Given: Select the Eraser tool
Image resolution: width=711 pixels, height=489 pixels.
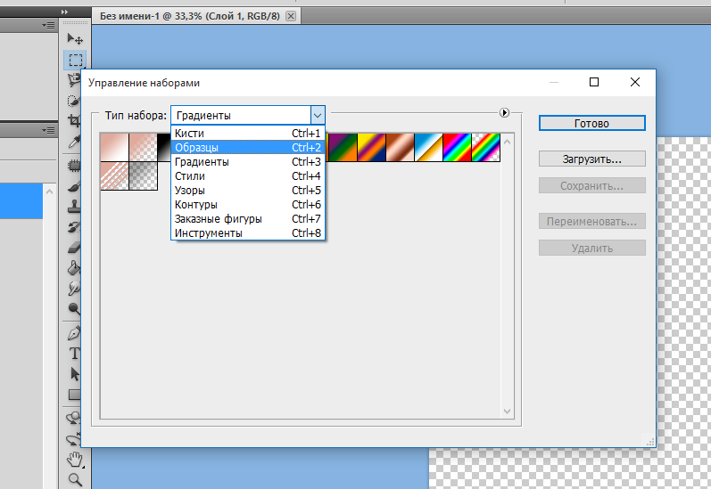Looking at the screenshot, I should tap(75, 247).
